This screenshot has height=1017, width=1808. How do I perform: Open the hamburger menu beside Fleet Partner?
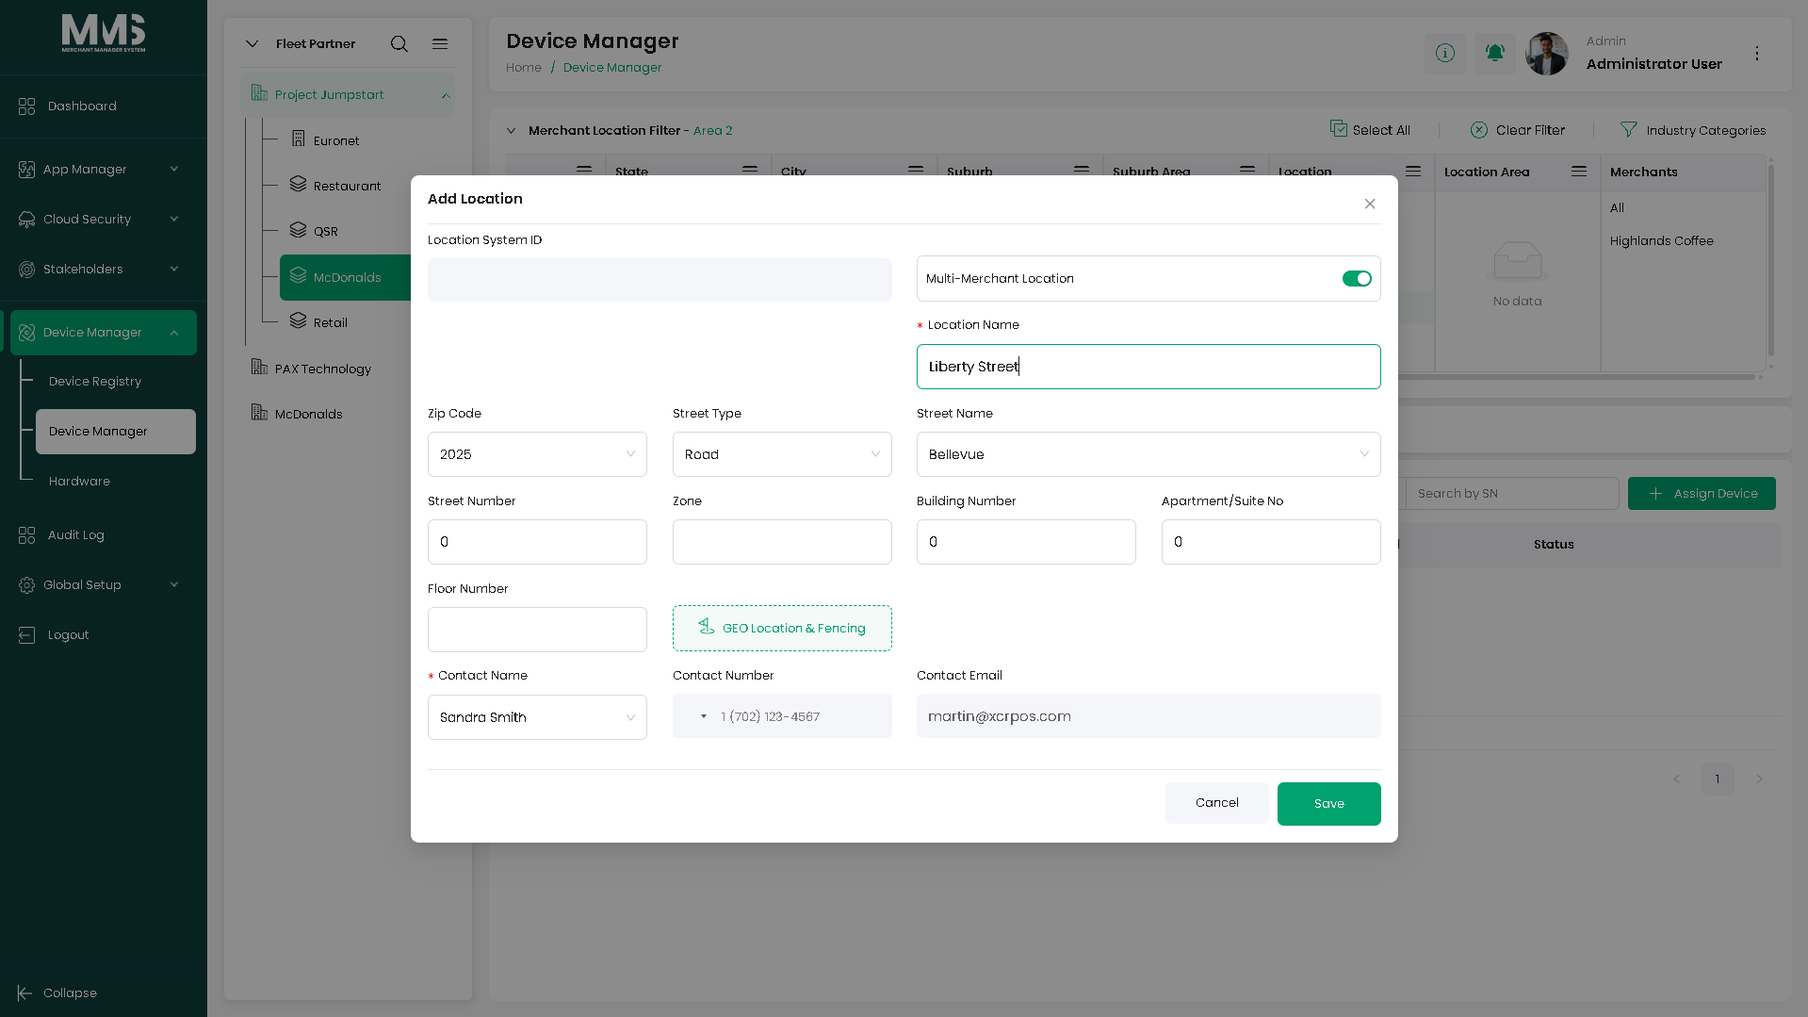[x=440, y=44]
